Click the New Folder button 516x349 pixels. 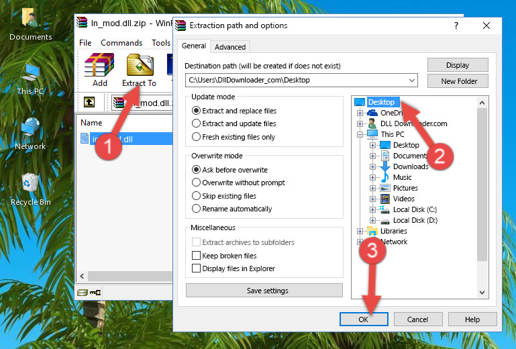pyautogui.click(x=458, y=81)
